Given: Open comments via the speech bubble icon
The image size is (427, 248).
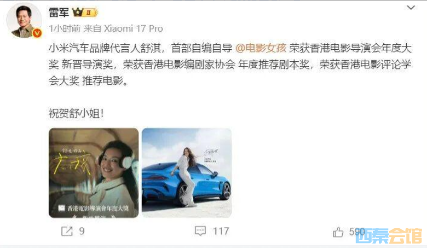Looking at the screenshot, I should (x=200, y=231).
